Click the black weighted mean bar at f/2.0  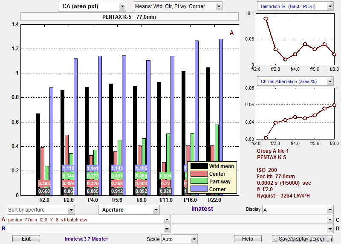pos(38,154)
